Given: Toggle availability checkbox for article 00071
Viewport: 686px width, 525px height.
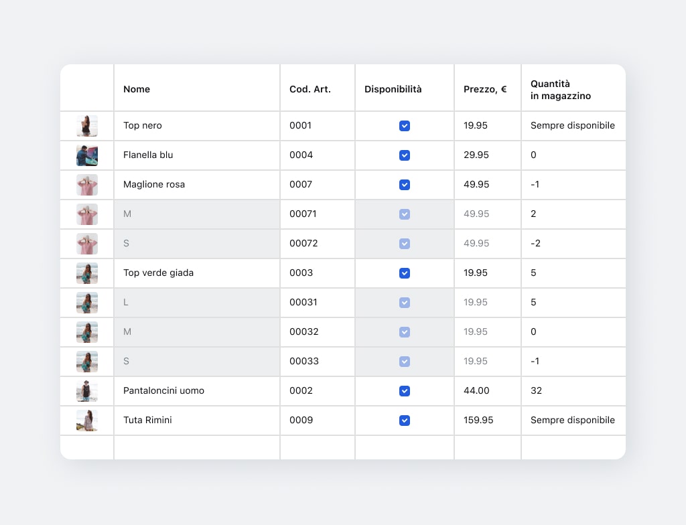Looking at the screenshot, I should click(x=405, y=214).
